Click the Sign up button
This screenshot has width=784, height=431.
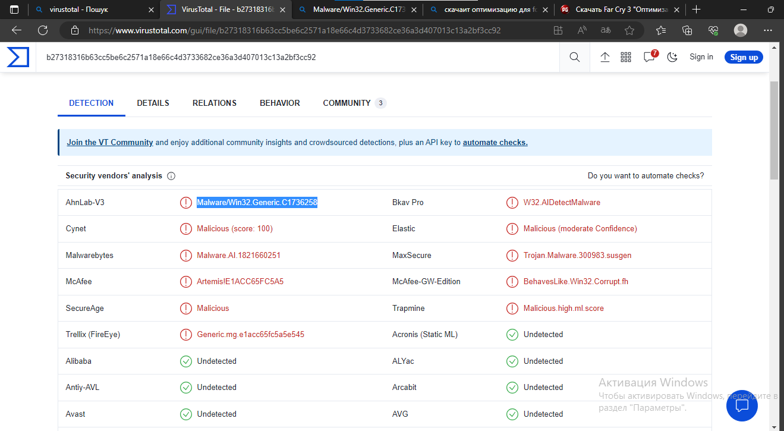(744, 57)
